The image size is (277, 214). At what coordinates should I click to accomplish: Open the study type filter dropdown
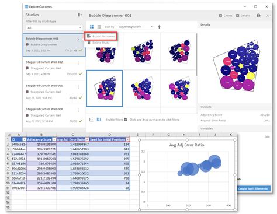pyautogui.click(x=54, y=28)
